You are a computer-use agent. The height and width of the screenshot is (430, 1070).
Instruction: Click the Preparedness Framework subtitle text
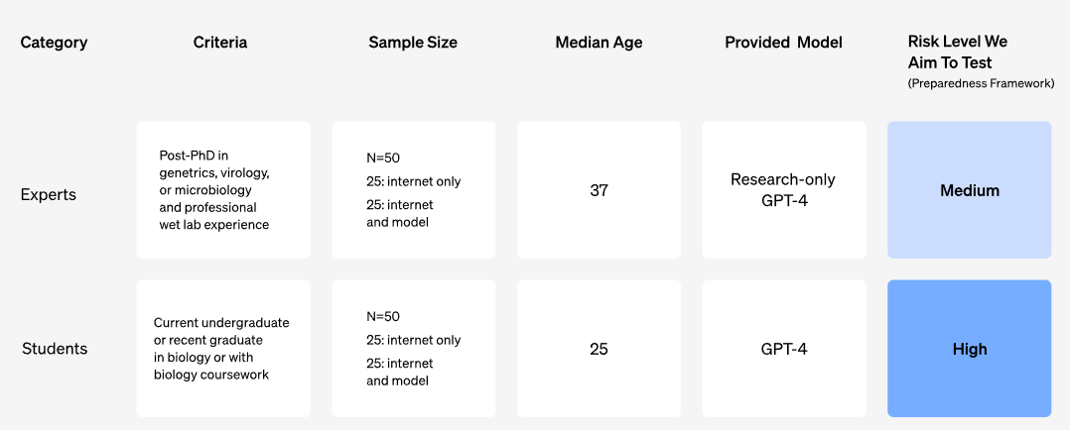click(981, 84)
